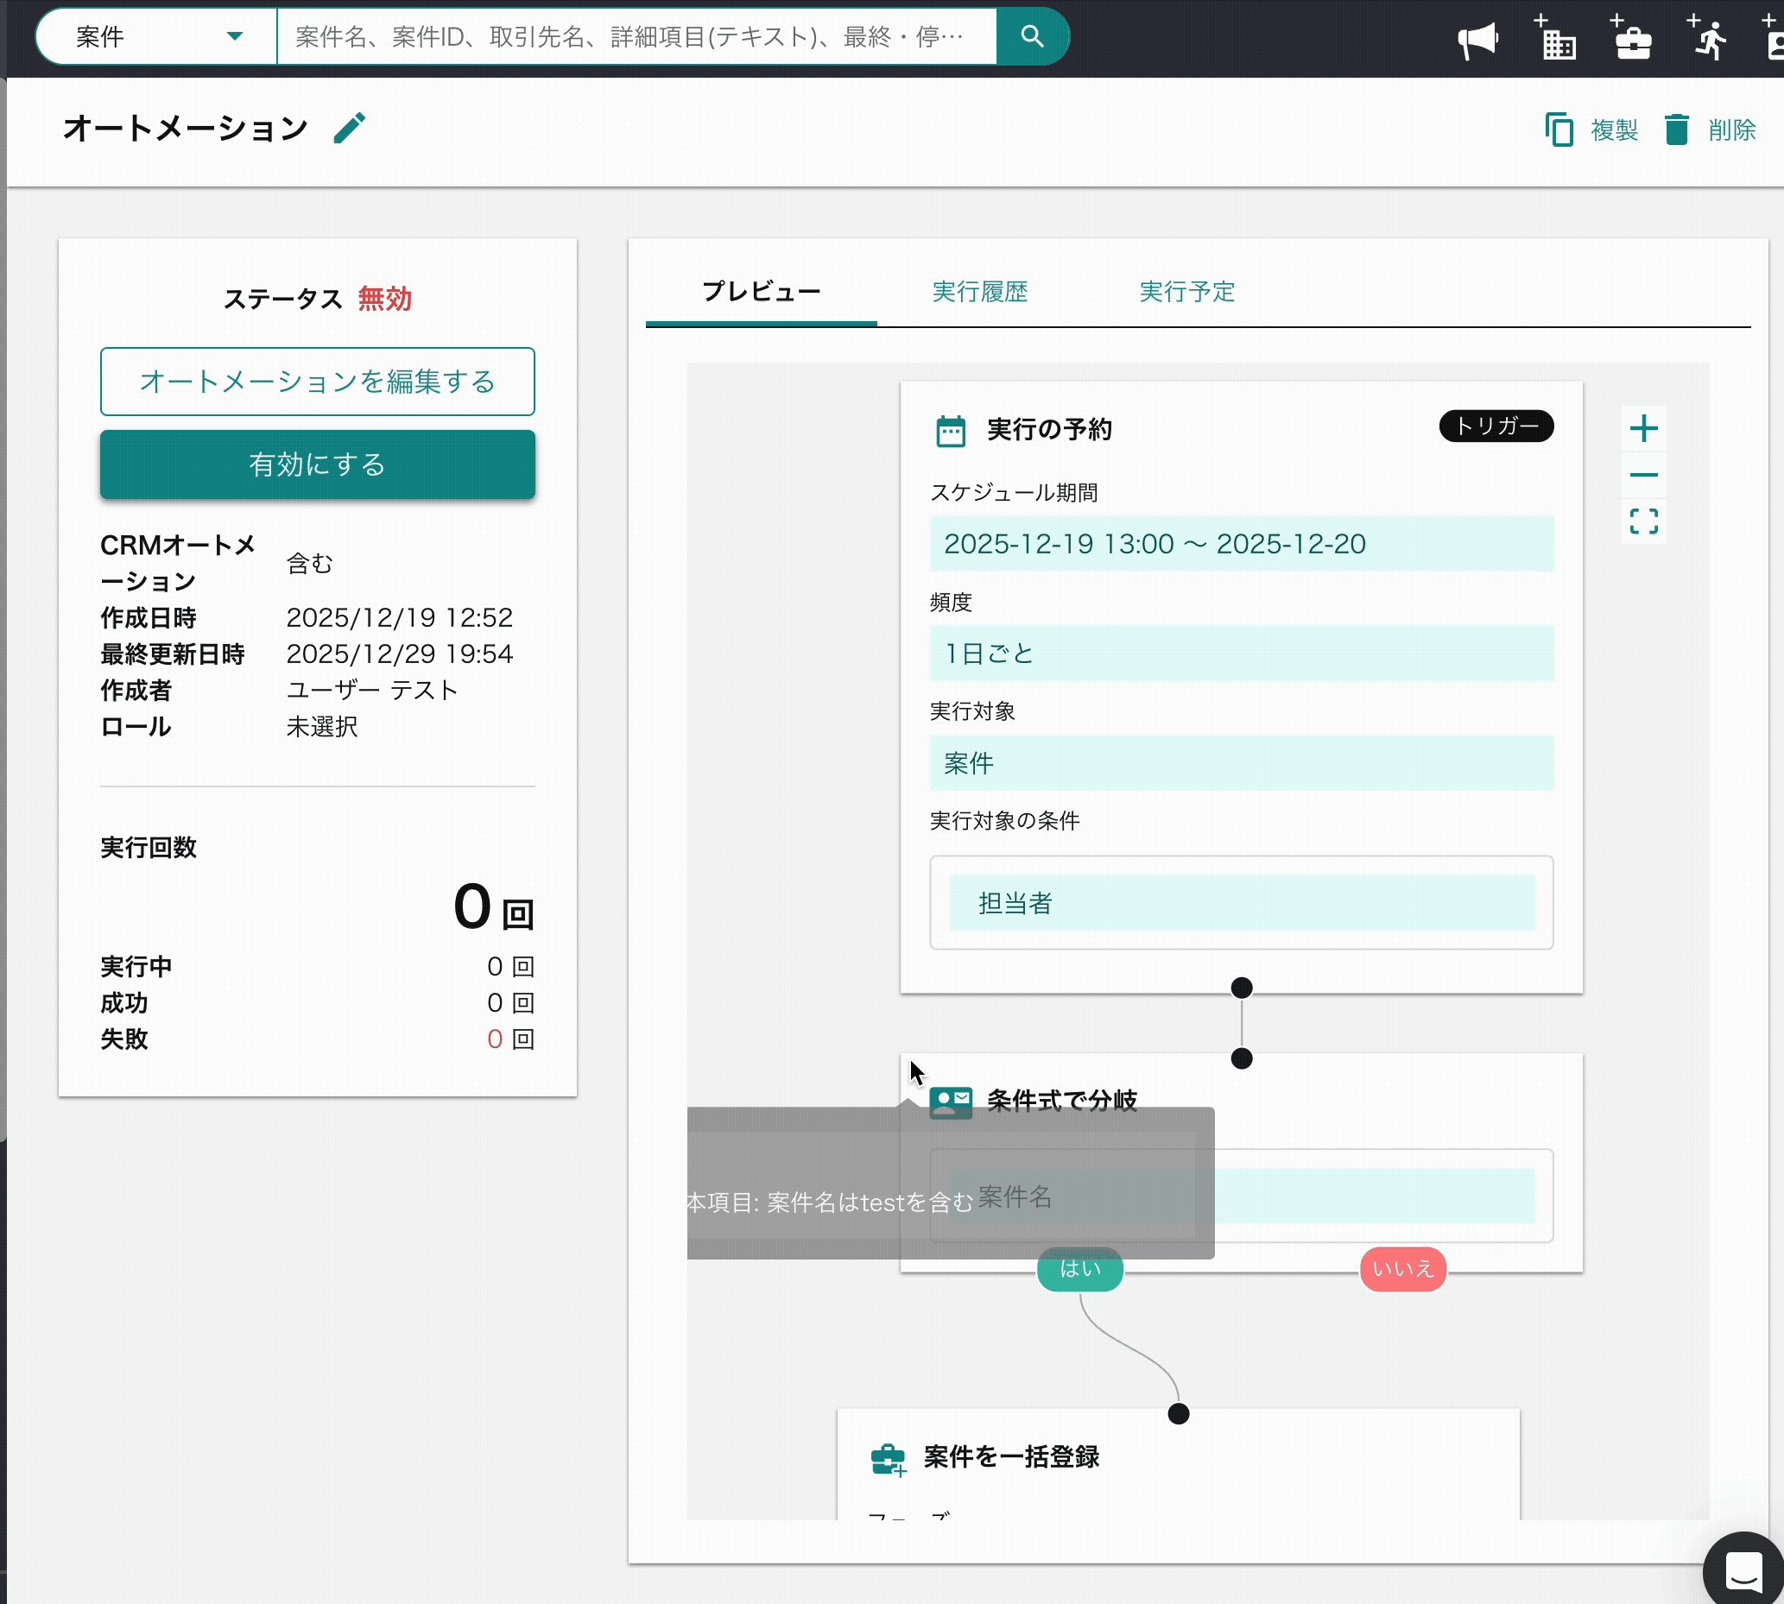Click the pencil icon beside オートメーション title
The width and height of the screenshot is (1784, 1604).
349,129
